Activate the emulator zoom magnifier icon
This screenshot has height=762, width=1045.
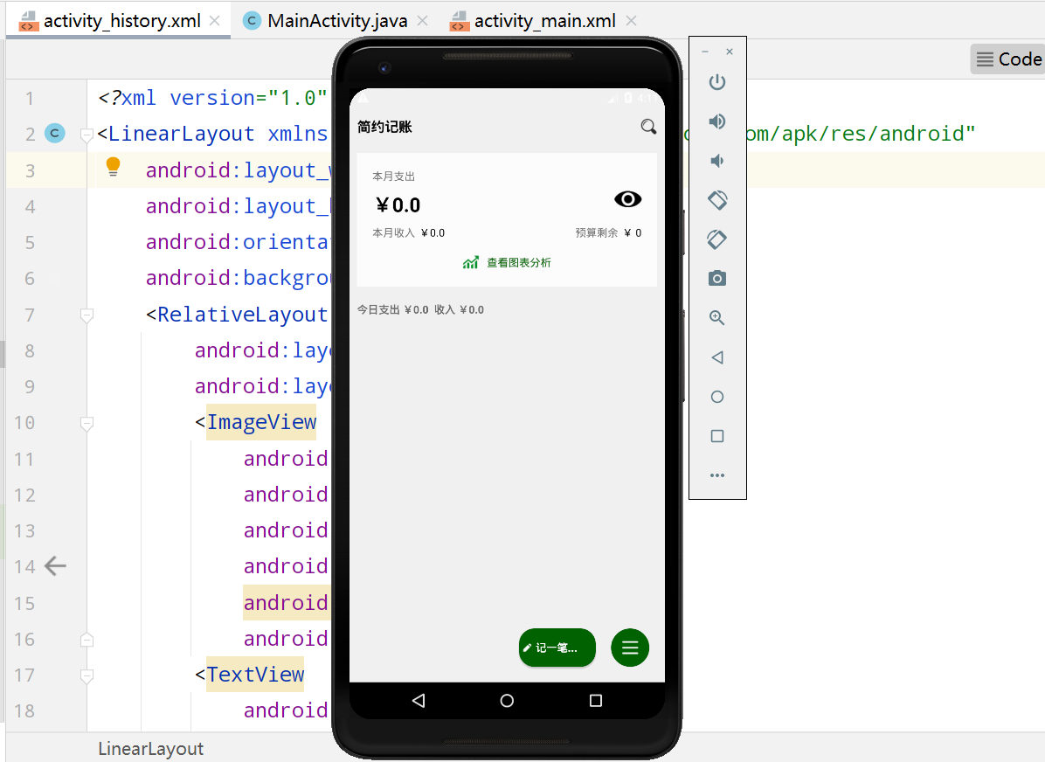click(x=717, y=317)
